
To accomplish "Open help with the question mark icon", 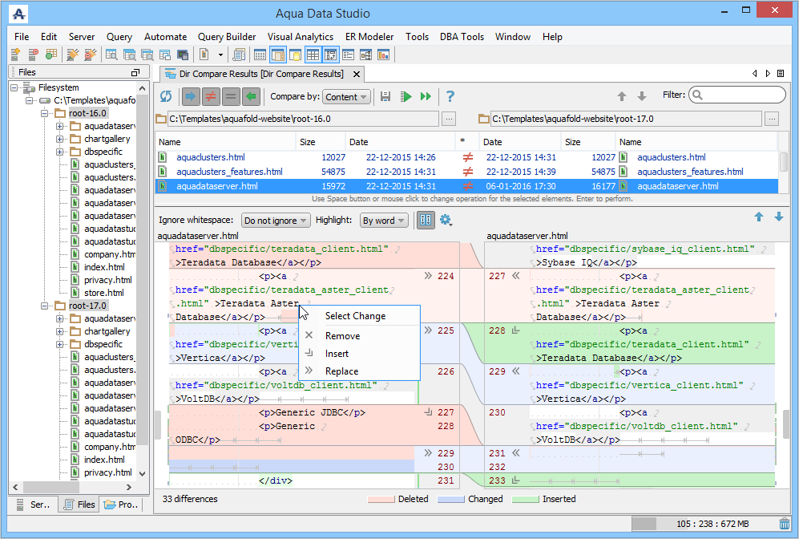I will click(450, 96).
